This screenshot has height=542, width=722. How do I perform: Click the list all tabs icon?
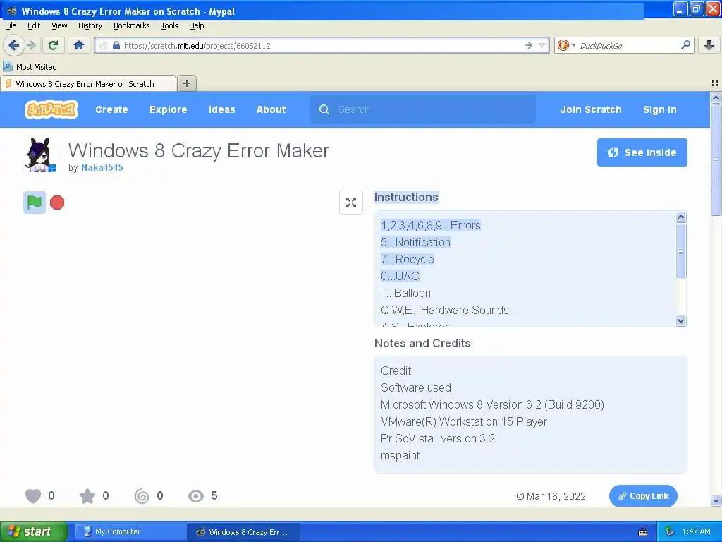[x=715, y=83]
